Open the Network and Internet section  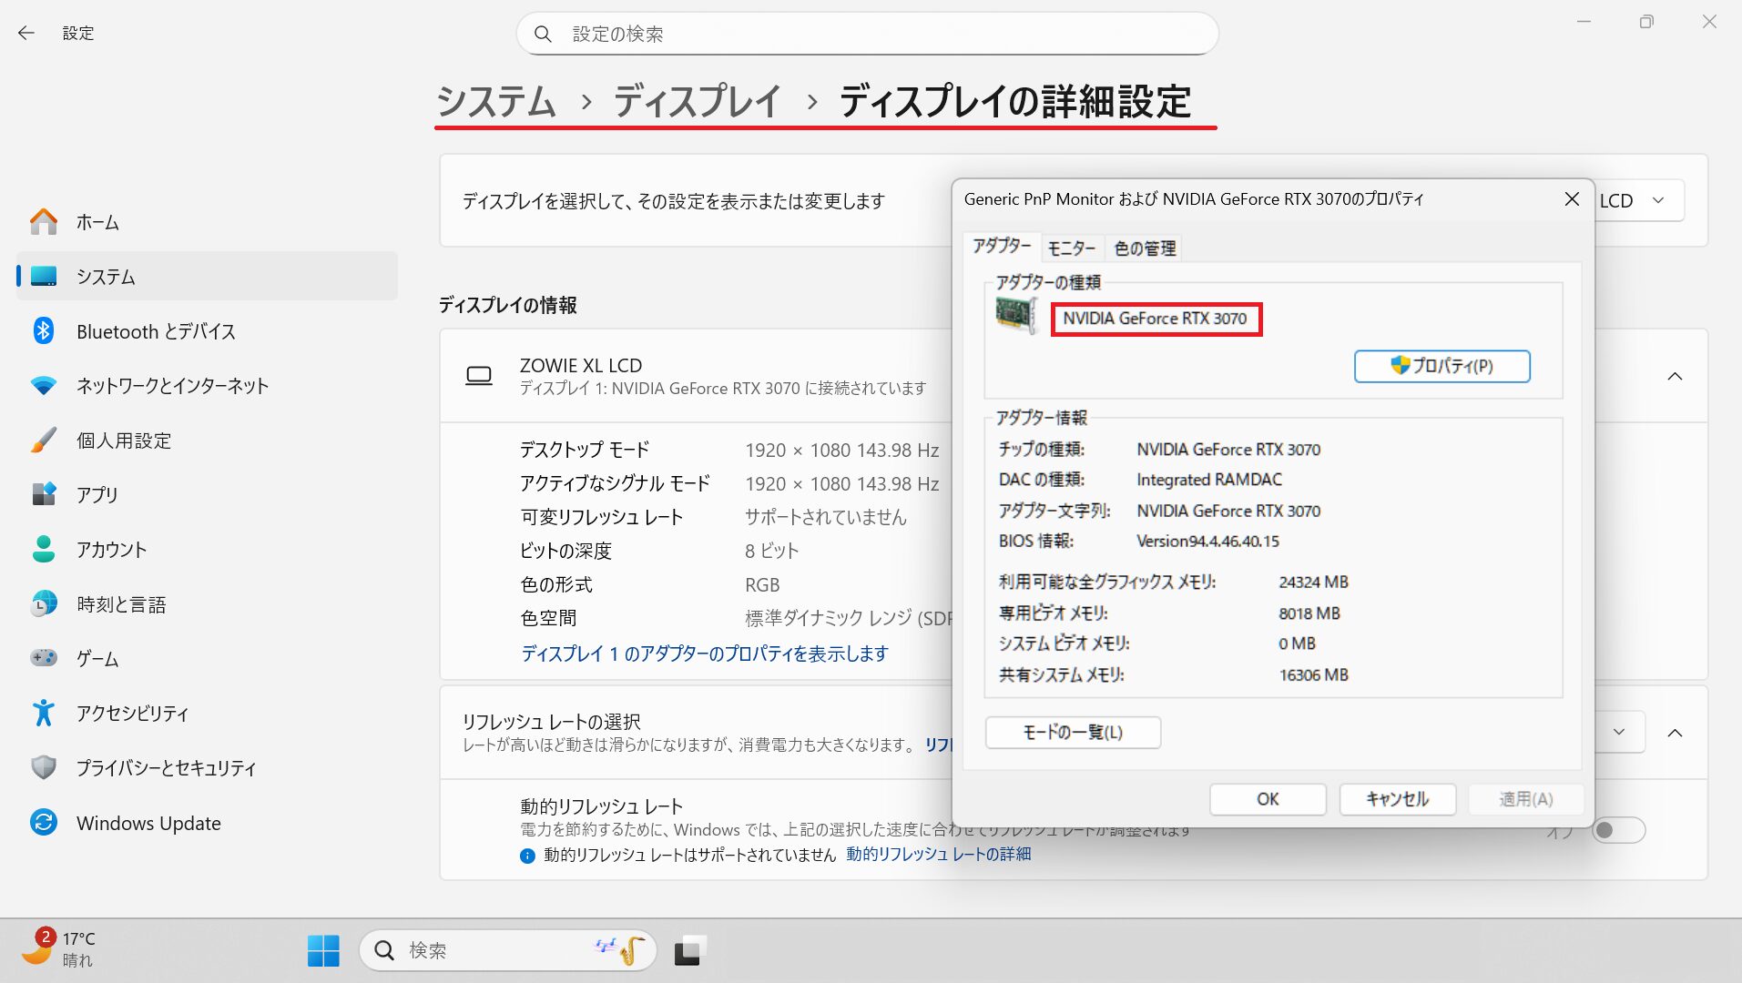171,386
